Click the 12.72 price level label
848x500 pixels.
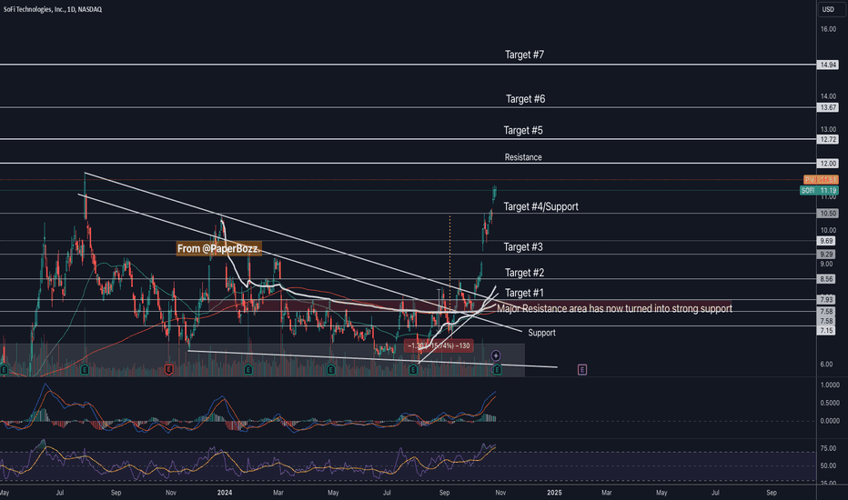coord(827,139)
